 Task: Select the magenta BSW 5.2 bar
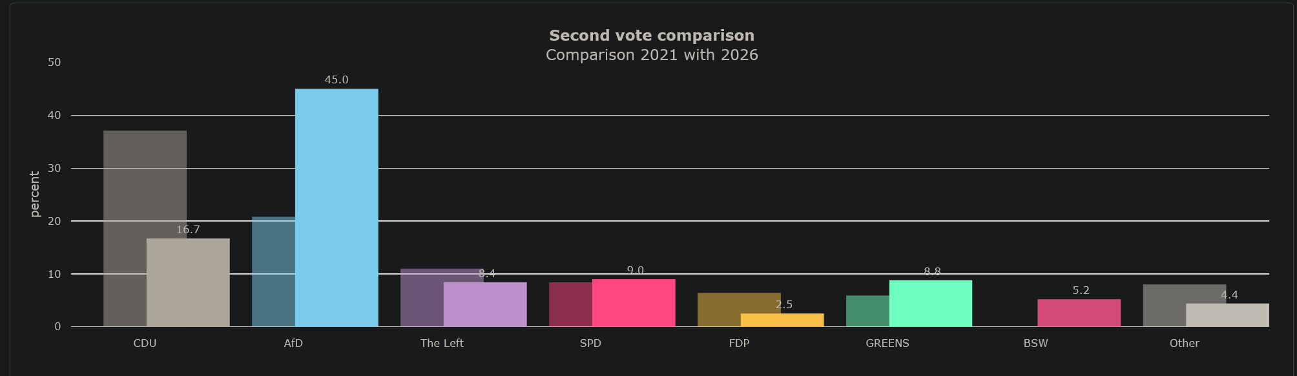[1079, 313]
